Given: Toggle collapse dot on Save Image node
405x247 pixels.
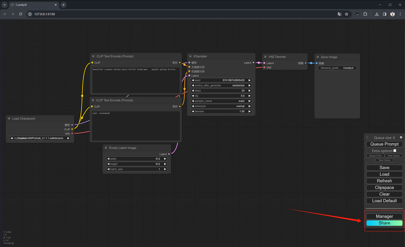Looking at the screenshot, I should click(x=318, y=57).
